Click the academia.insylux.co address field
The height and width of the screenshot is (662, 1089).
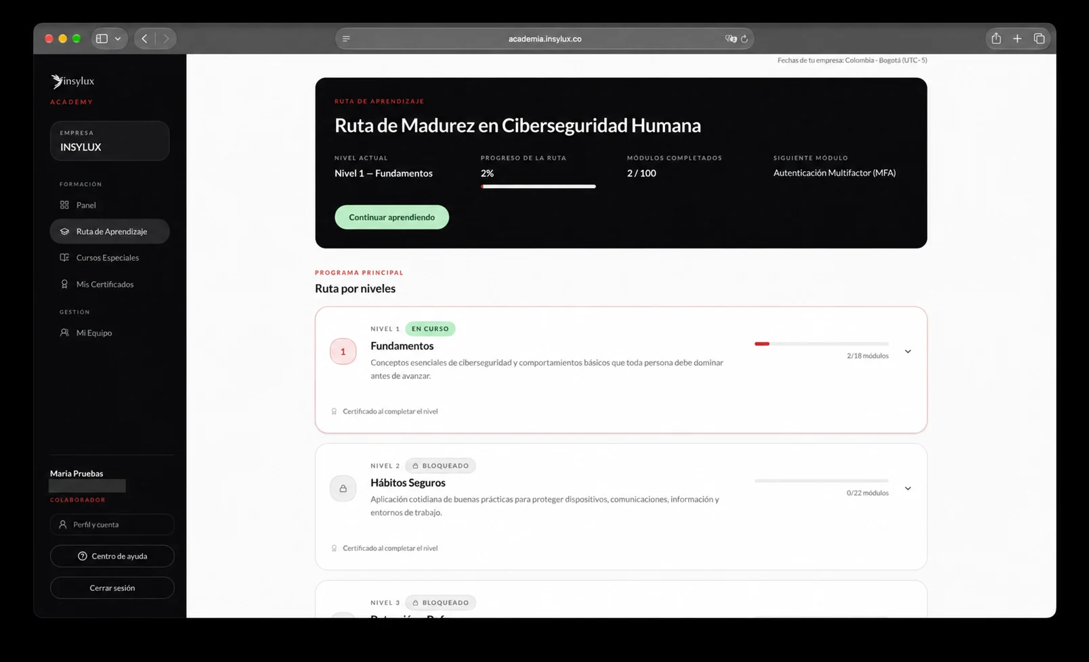coord(544,39)
